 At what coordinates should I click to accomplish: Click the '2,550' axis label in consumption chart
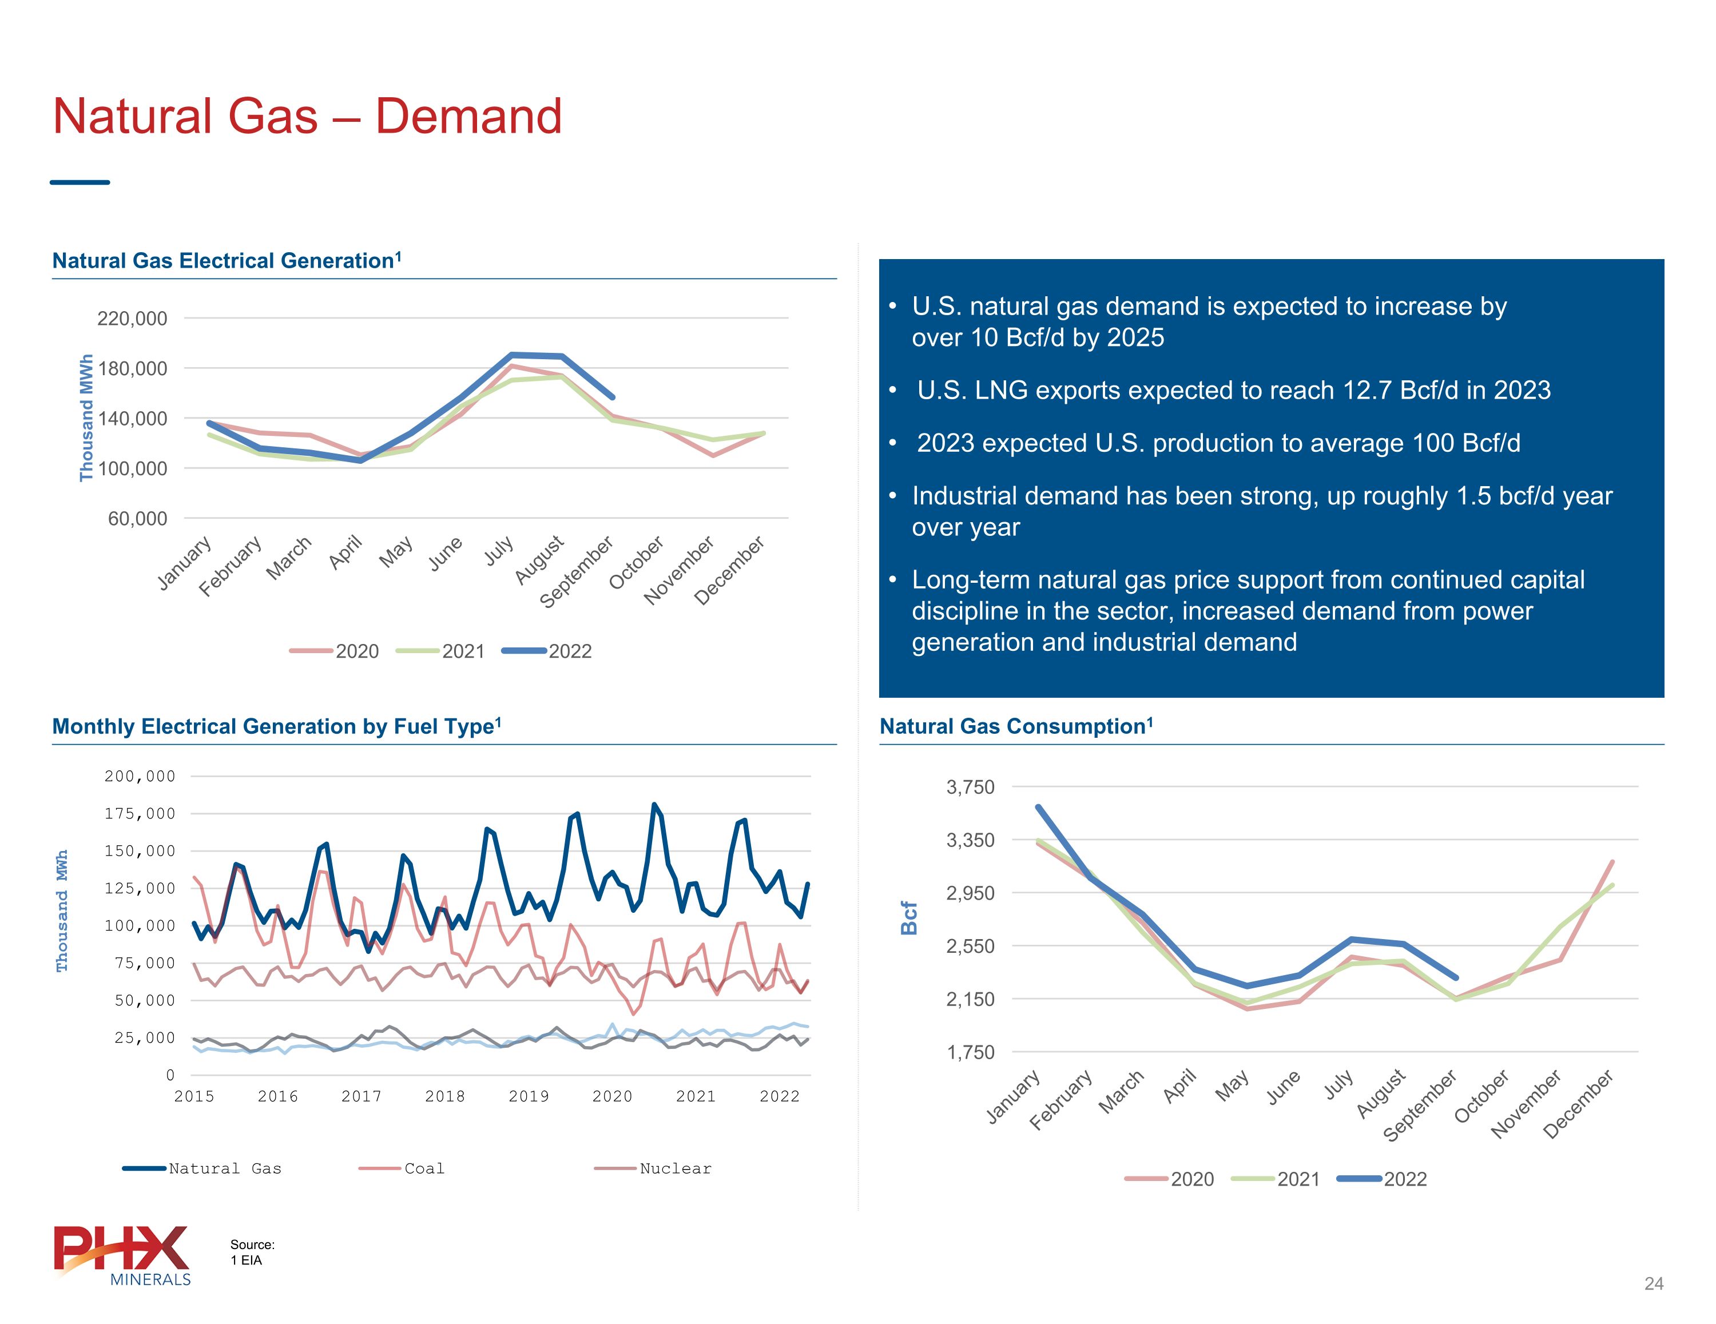970,946
